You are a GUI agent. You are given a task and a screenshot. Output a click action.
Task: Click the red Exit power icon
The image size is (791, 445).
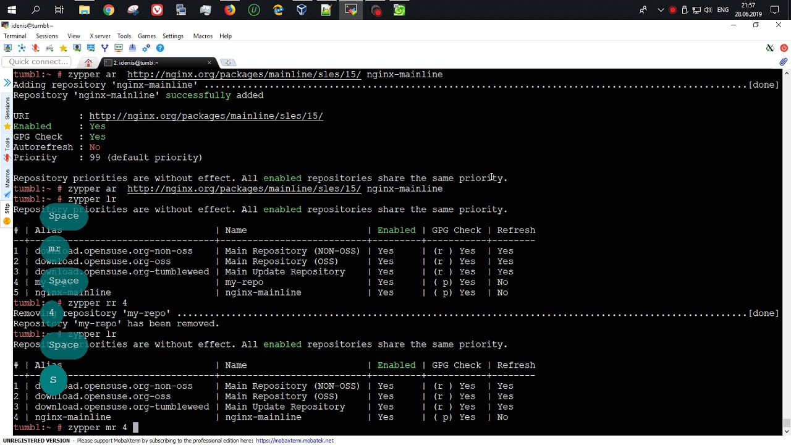click(x=784, y=48)
